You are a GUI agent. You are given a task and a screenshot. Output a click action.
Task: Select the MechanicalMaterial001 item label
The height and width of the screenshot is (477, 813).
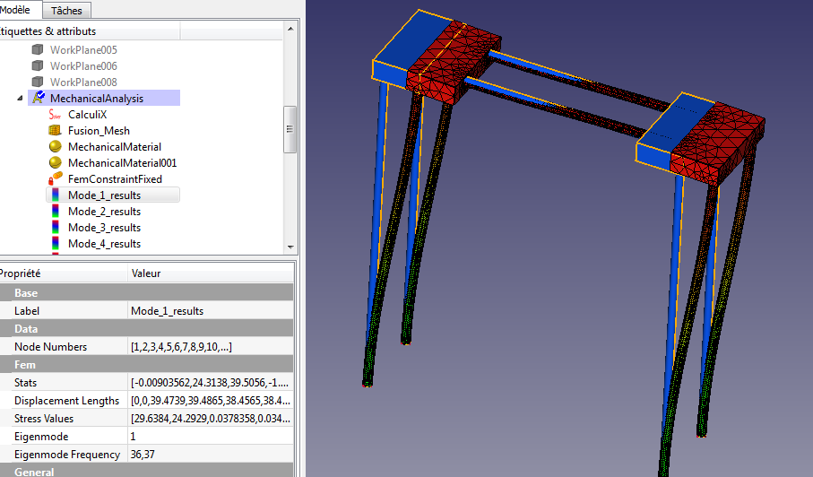click(122, 162)
